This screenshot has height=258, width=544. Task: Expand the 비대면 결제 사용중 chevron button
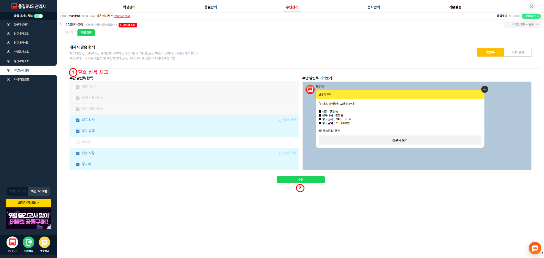pos(522,25)
